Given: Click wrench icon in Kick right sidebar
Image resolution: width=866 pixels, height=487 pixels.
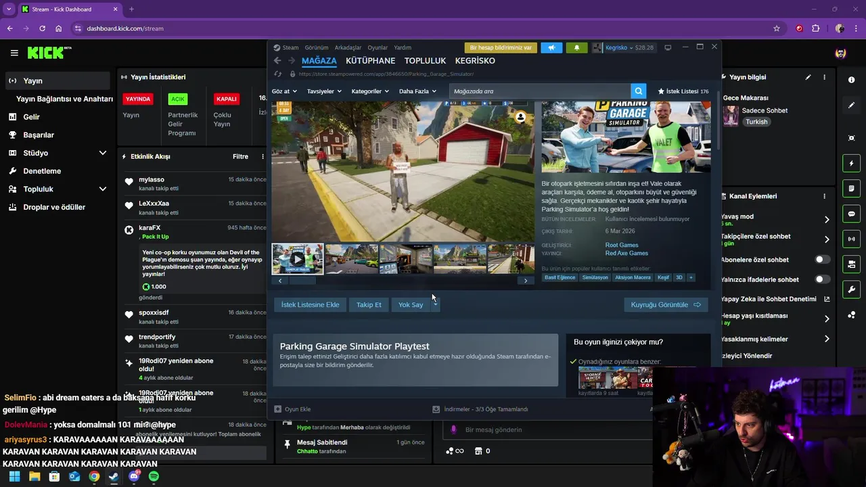Looking at the screenshot, I should pyautogui.click(x=851, y=289).
